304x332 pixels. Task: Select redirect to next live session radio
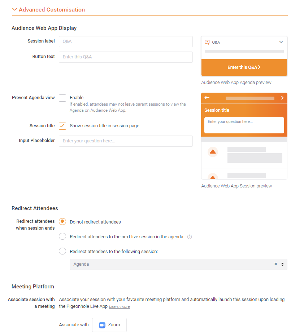(62, 236)
